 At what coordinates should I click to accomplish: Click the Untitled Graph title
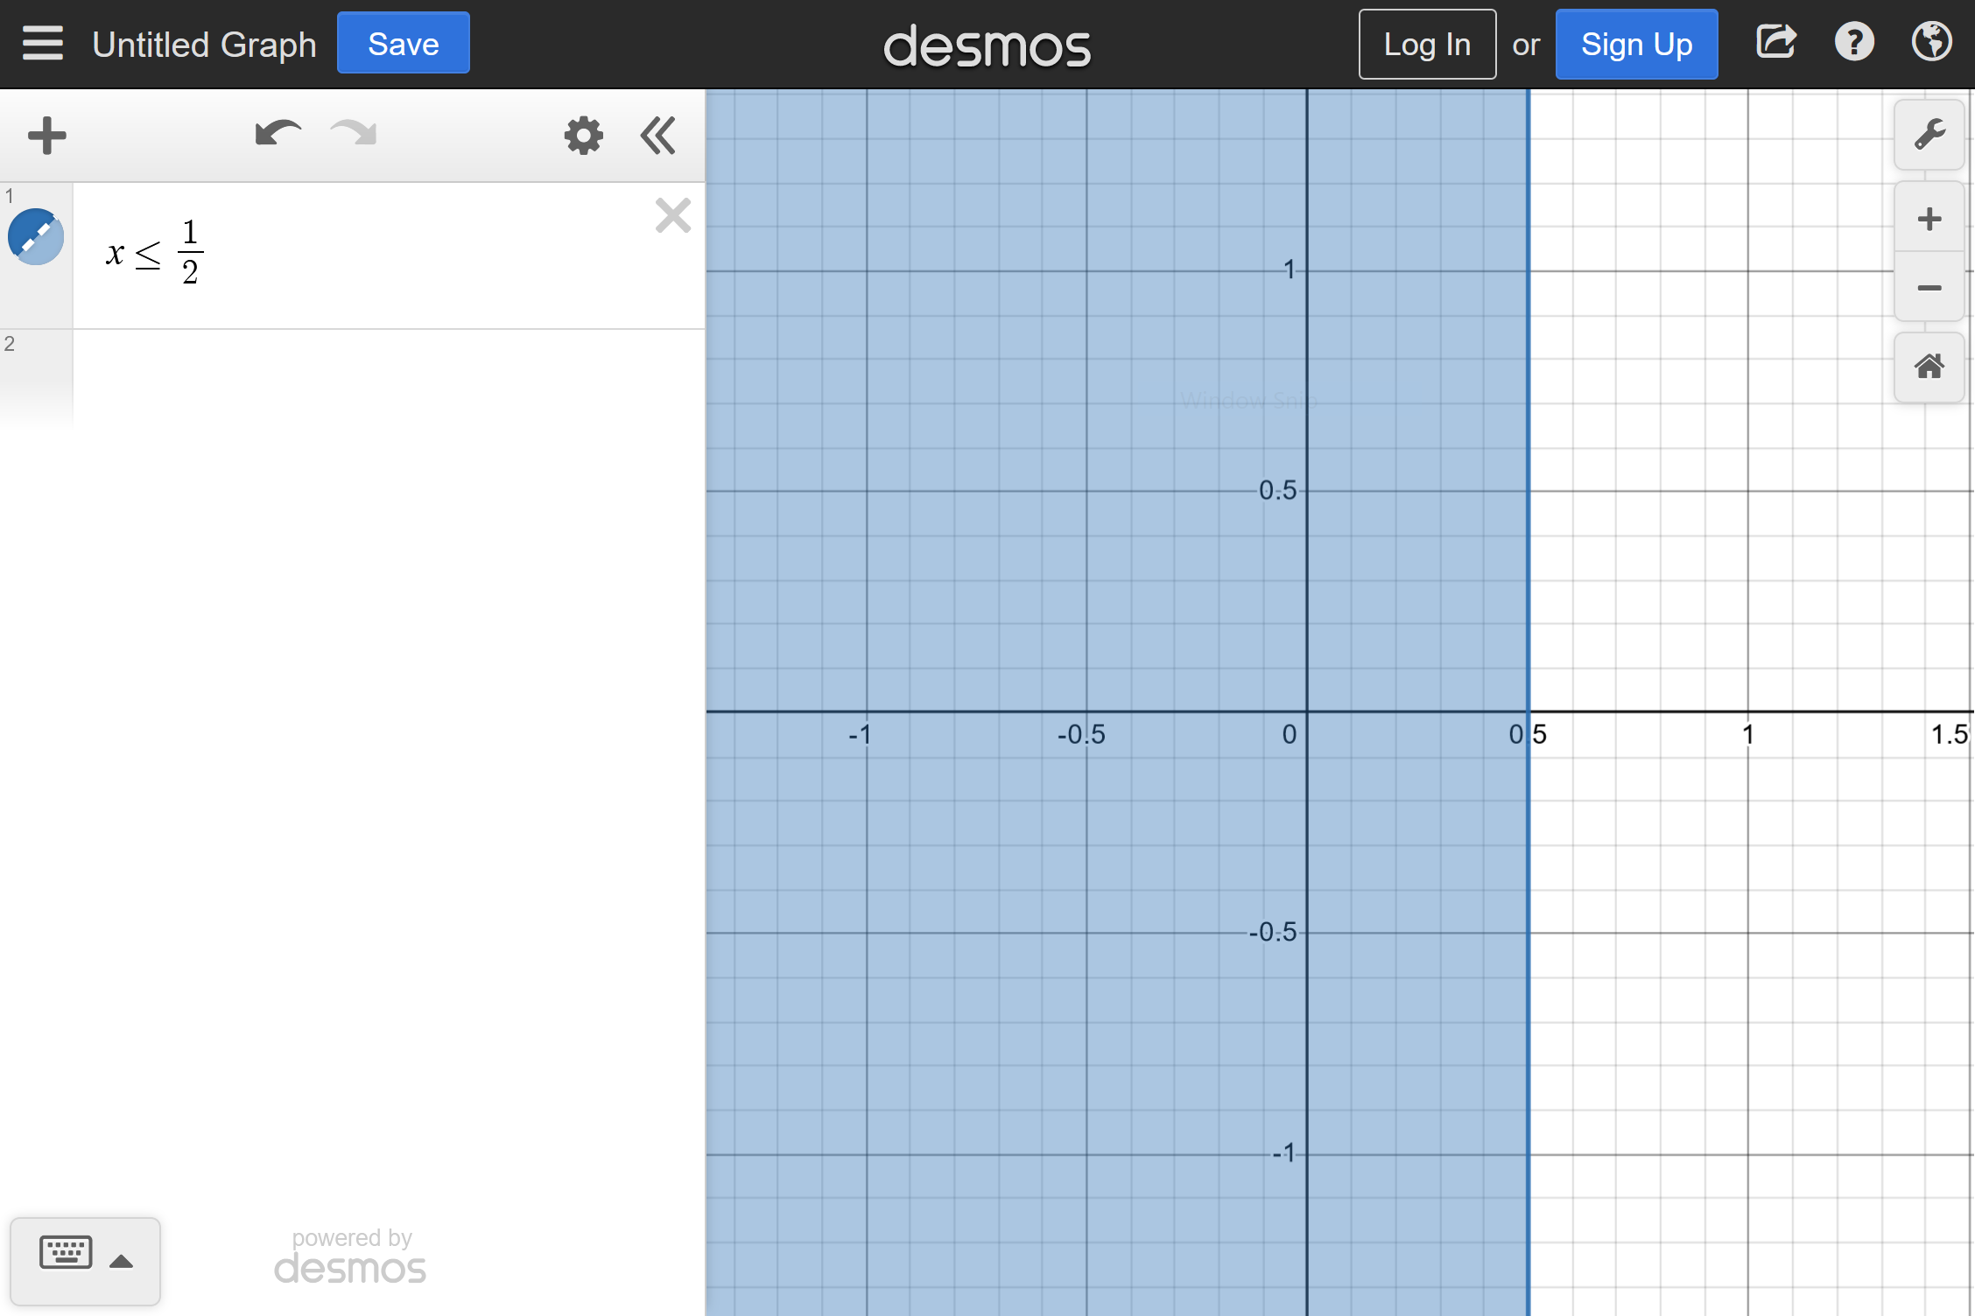pos(204,44)
